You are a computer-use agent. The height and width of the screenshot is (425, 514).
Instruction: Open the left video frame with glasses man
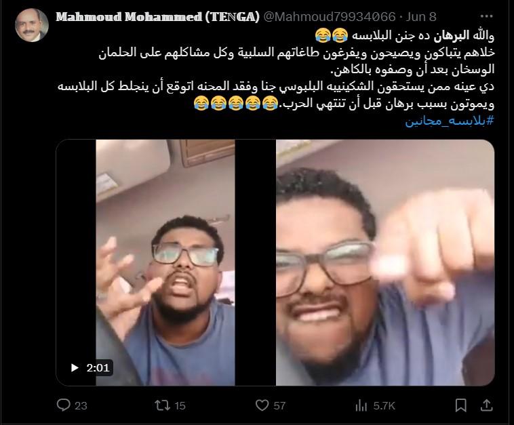165,262
